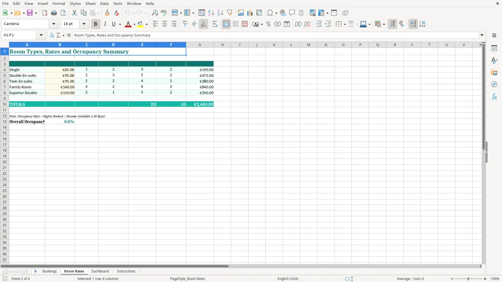
Task: Open the conditional formatting dropdown arrow
Action: tap(383, 24)
